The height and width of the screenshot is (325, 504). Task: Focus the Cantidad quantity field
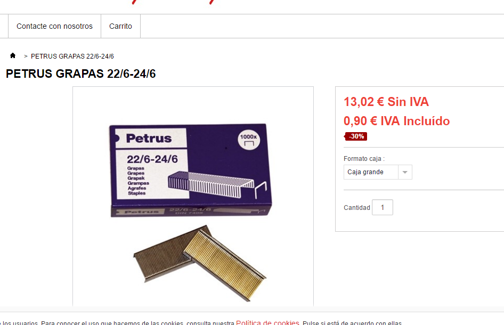coord(383,207)
